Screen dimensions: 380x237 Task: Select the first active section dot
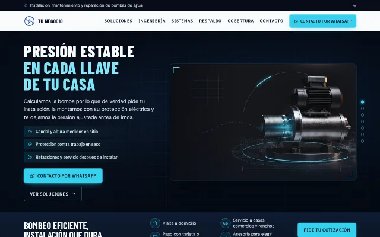(x=363, y=102)
